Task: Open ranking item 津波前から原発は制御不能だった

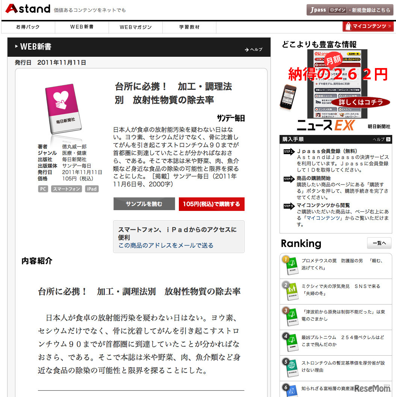Action: point(343,315)
